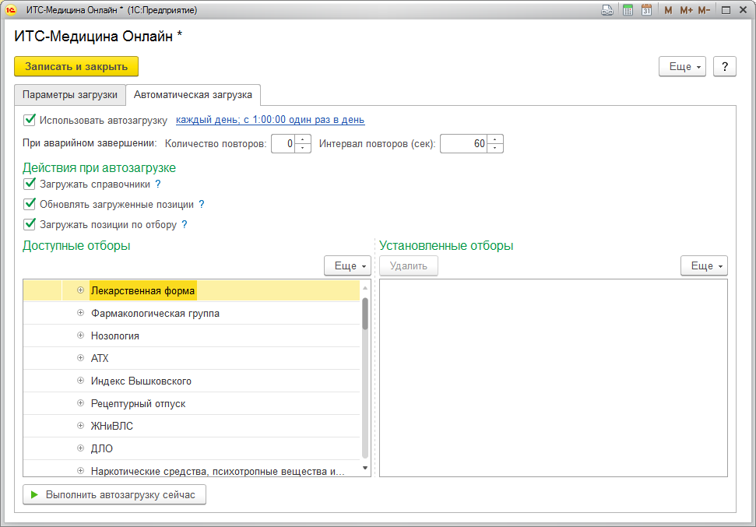This screenshot has height=527, width=756.
Task: Click the Количество повторов input field
Action: pyautogui.click(x=283, y=144)
